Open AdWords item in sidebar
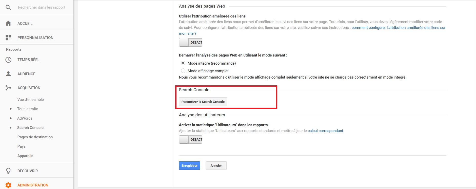 point(25,118)
